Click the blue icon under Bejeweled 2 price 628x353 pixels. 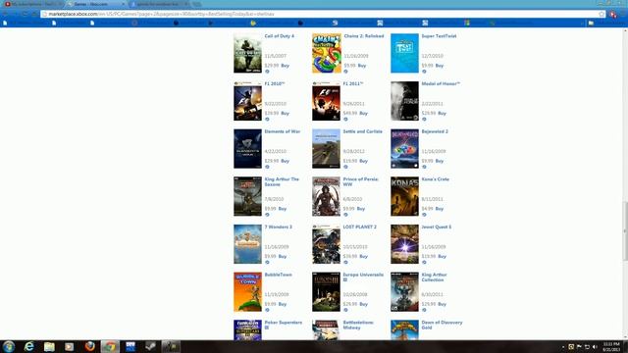[x=424, y=167]
